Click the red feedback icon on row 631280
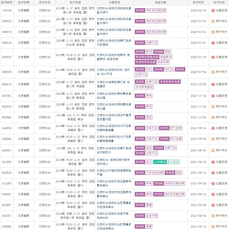 [213, 162]
